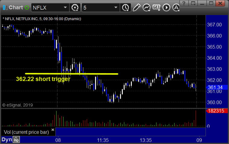229x144 pixels.
Task: Click the red volume value 182315
Action: pos(217,111)
